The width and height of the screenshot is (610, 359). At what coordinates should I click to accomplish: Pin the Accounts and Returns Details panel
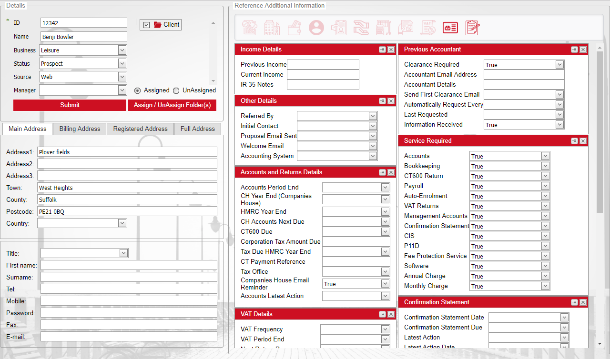pos(382,172)
